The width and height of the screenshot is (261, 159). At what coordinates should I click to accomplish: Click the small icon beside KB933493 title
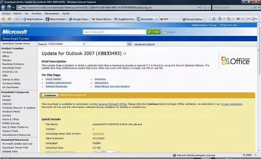pyautogui.click(x=125, y=53)
